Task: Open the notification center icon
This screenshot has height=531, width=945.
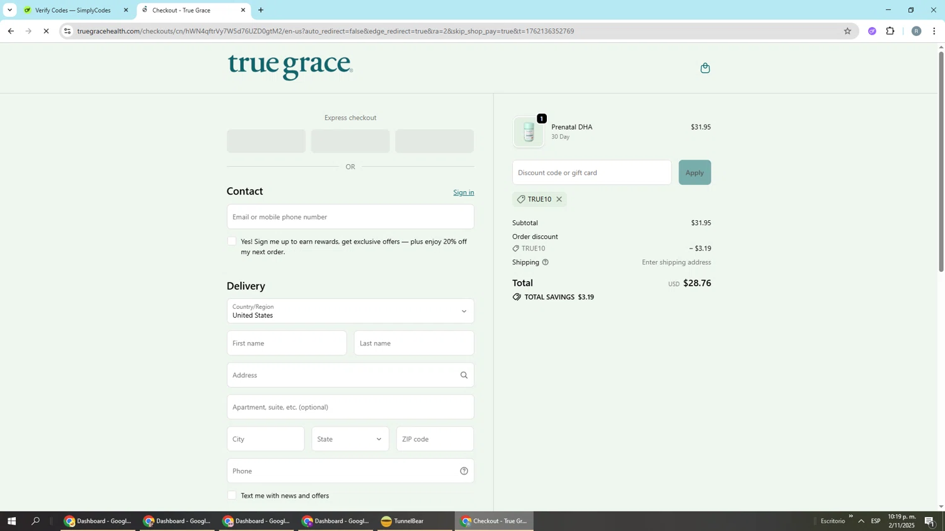Action: pos(930,521)
